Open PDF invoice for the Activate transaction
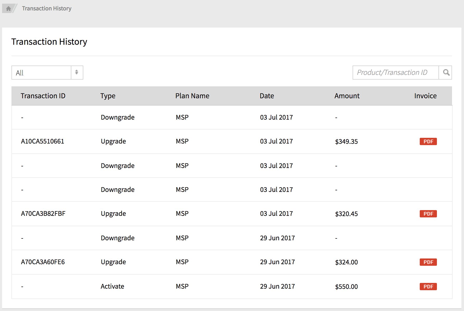Viewport: 464px width, 311px height. click(x=428, y=287)
